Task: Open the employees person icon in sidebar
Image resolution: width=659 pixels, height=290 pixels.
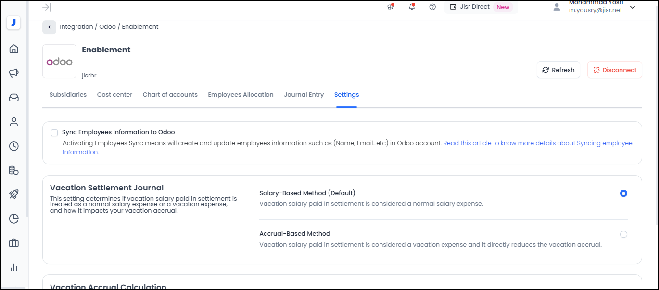Action: pyautogui.click(x=14, y=122)
